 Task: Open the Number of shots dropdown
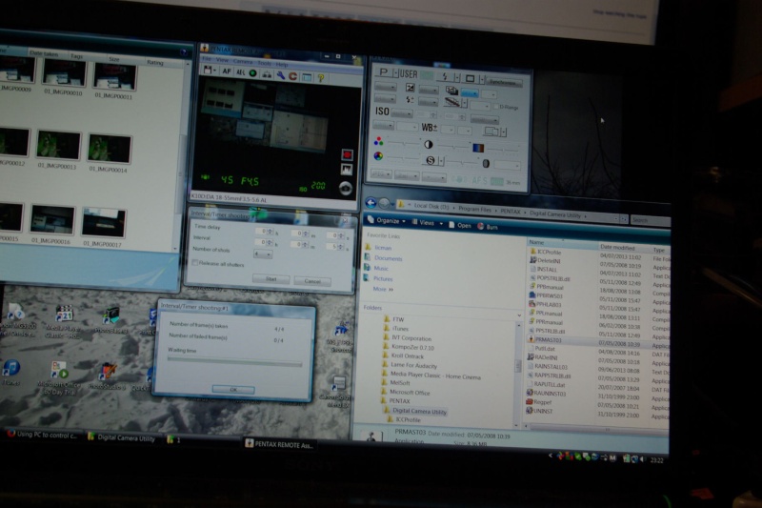coord(263,254)
